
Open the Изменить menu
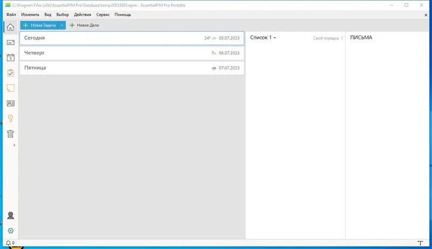pos(30,15)
